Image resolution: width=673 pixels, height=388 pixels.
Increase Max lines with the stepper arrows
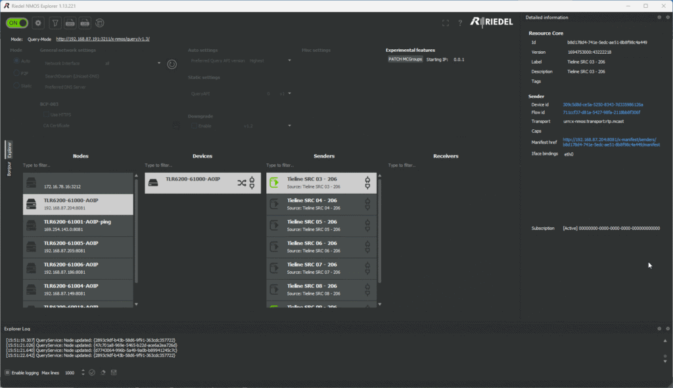pyautogui.click(x=83, y=371)
